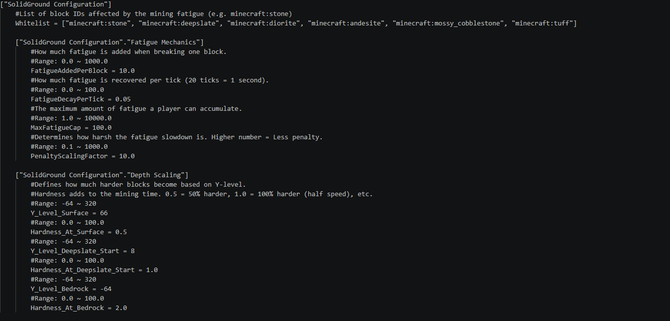Select the Whitelist setting line
670x321 pixels.
296,23
